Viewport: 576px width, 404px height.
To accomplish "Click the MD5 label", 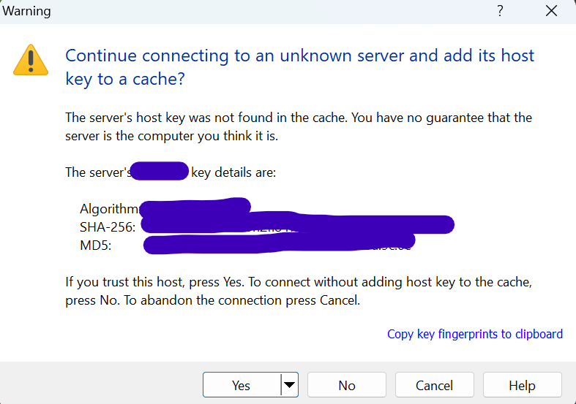I will (x=95, y=245).
